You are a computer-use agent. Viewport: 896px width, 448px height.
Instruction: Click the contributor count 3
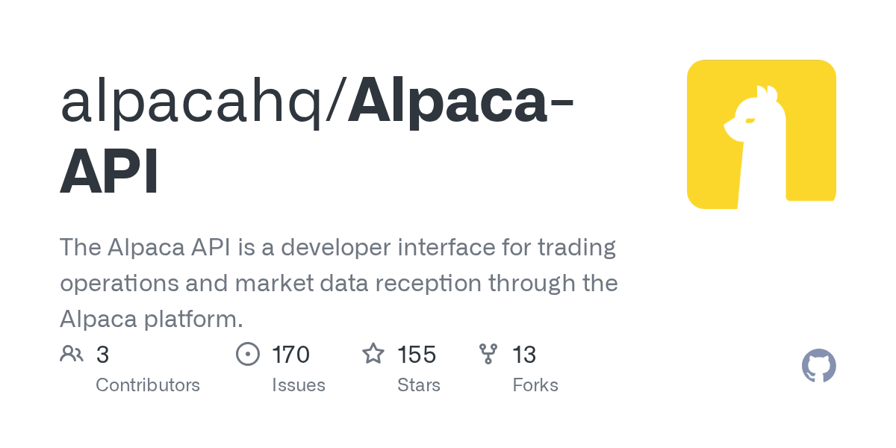(103, 355)
